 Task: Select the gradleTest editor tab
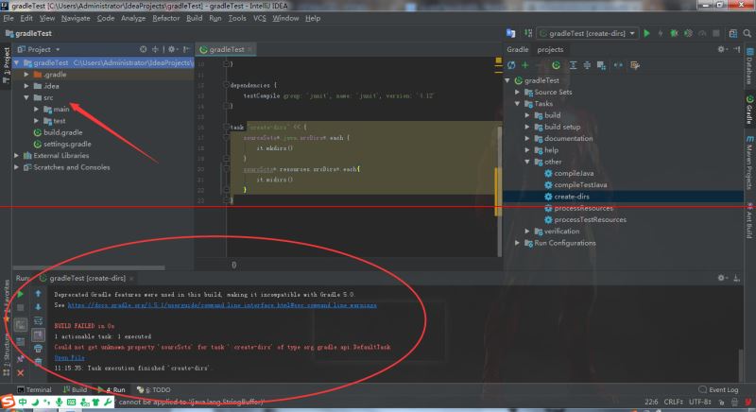226,49
